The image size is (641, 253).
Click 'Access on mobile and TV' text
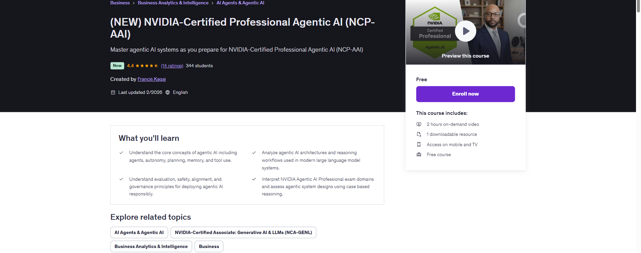[452, 144]
